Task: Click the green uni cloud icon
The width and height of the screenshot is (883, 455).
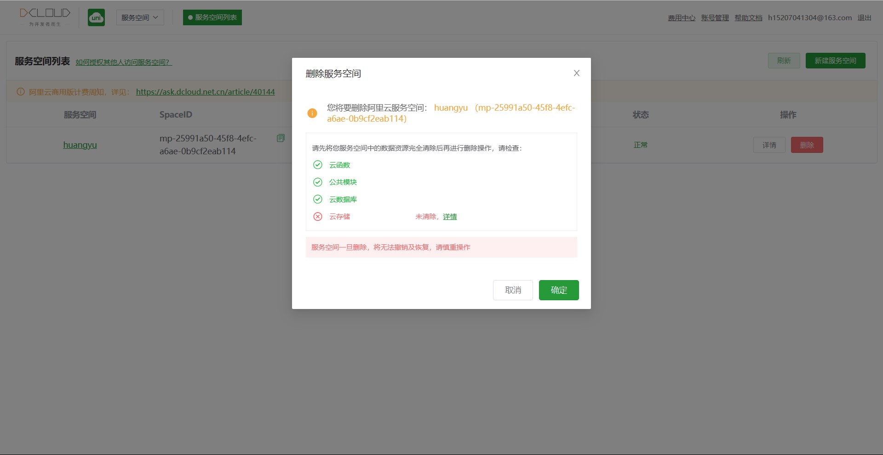Action: point(96,17)
